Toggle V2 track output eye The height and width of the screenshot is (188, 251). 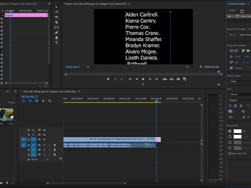(44, 135)
